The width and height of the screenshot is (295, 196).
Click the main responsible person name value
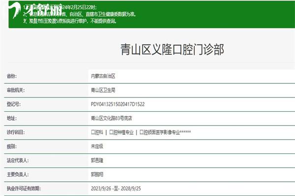[97, 174]
